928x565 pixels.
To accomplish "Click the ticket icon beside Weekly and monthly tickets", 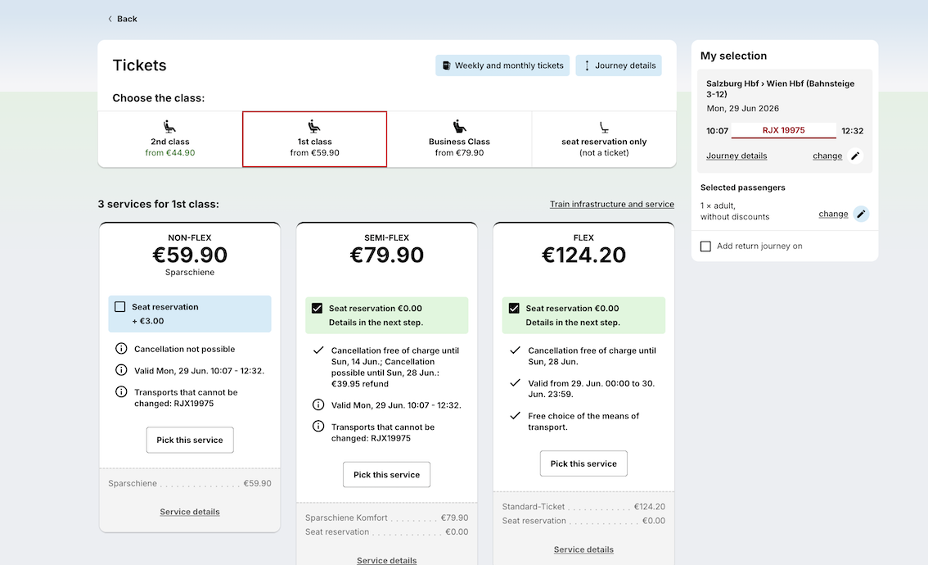I will pyautogui.click(x=446, y=66).
